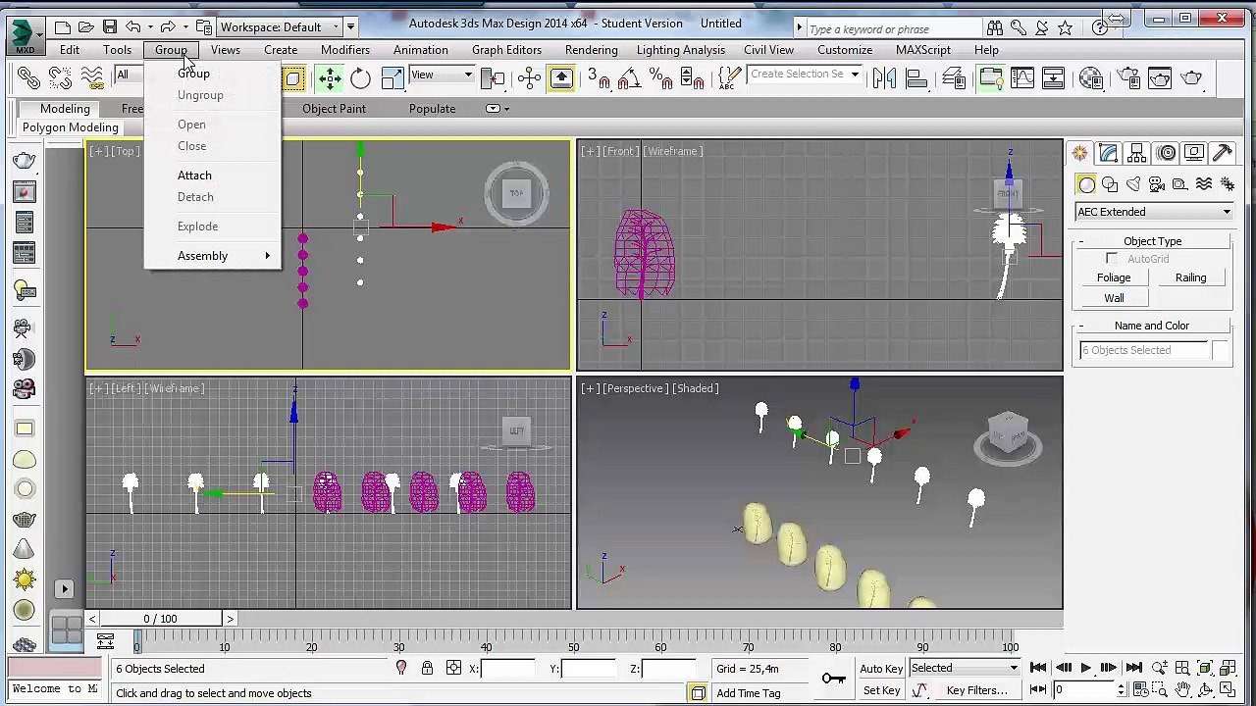The image size is (1256, 706).
Task: Select the Cameras category icon
Action: [1157, 184]
